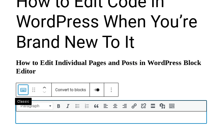Apply blockquote formatting
Viewport: 220px width, 130px height.
[x=96, y=106]
